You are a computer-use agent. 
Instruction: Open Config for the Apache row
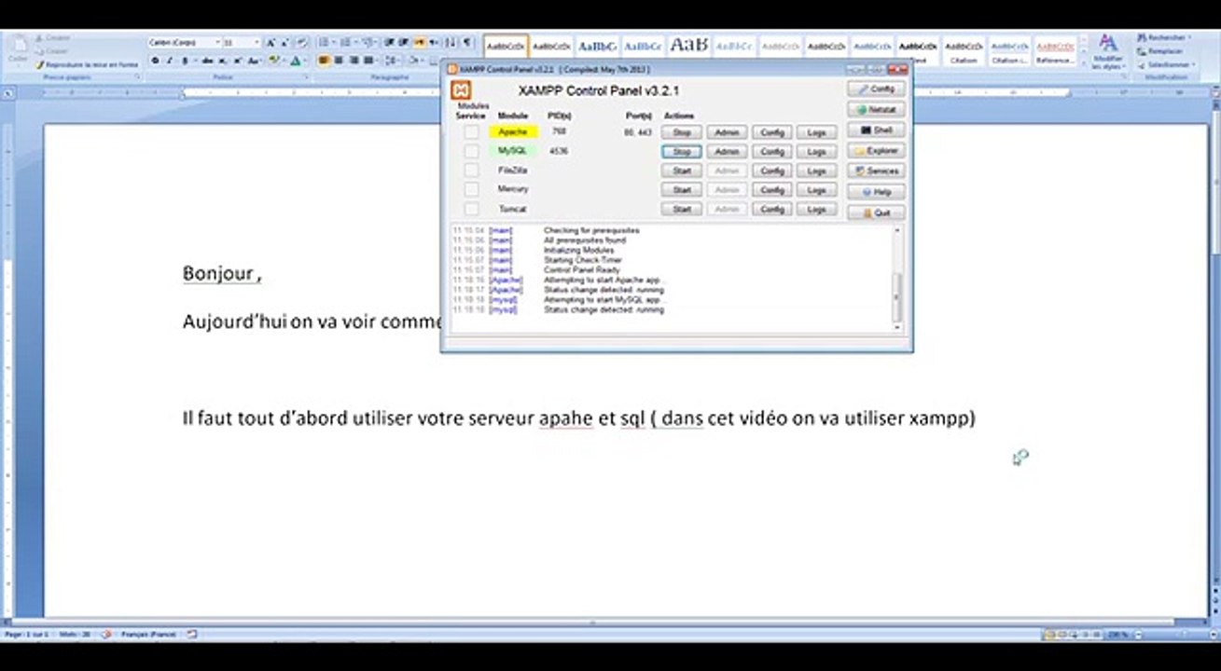coord(771,132)
